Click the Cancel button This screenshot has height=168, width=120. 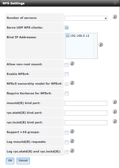pyautogui.click(x=23, y=161)
